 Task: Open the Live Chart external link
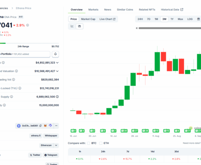tap(107, 19)
